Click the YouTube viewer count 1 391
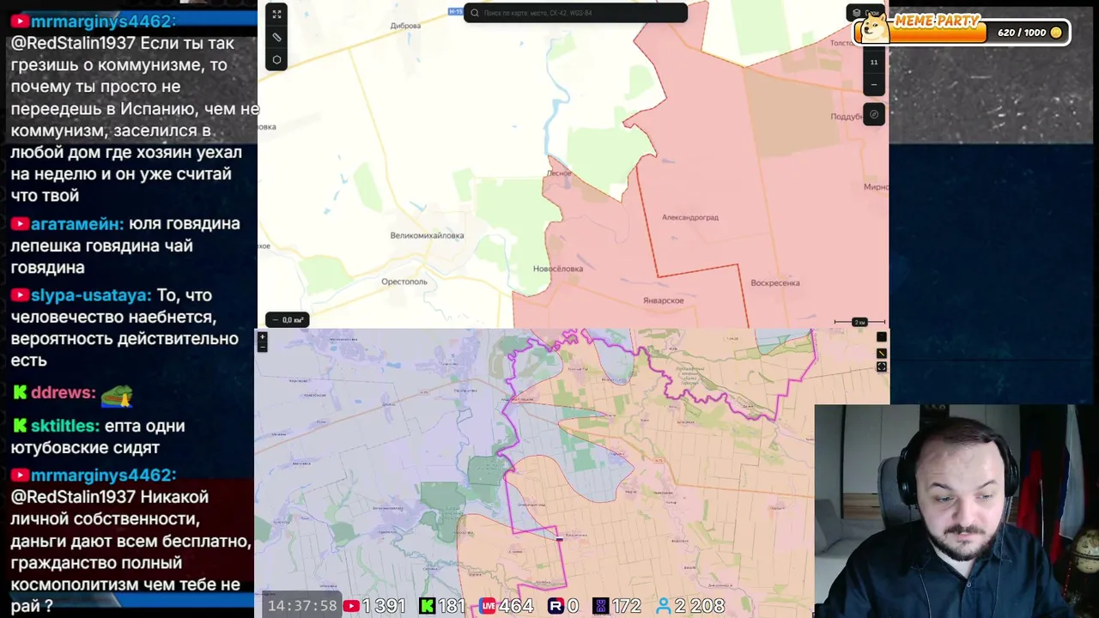 (383, 606)
